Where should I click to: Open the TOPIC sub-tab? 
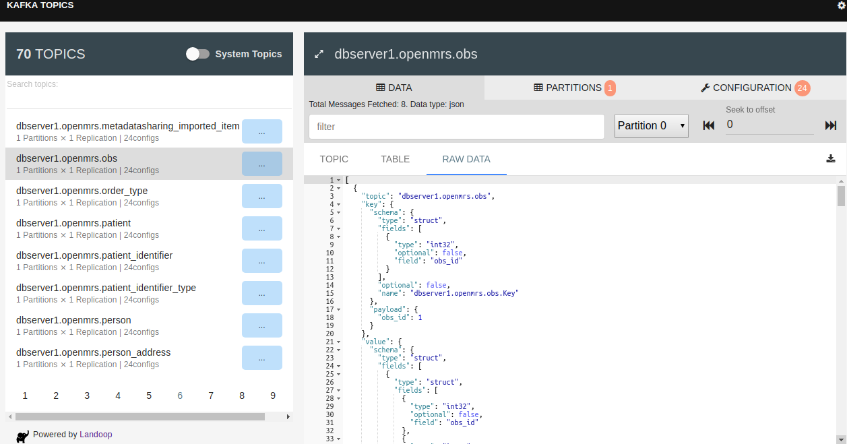(x=334, y=159)
